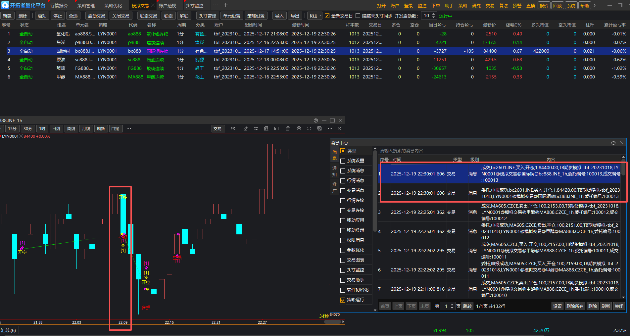
Task: Click the trash delete icon in chart toolbar
Action: (x=288, y=128)
